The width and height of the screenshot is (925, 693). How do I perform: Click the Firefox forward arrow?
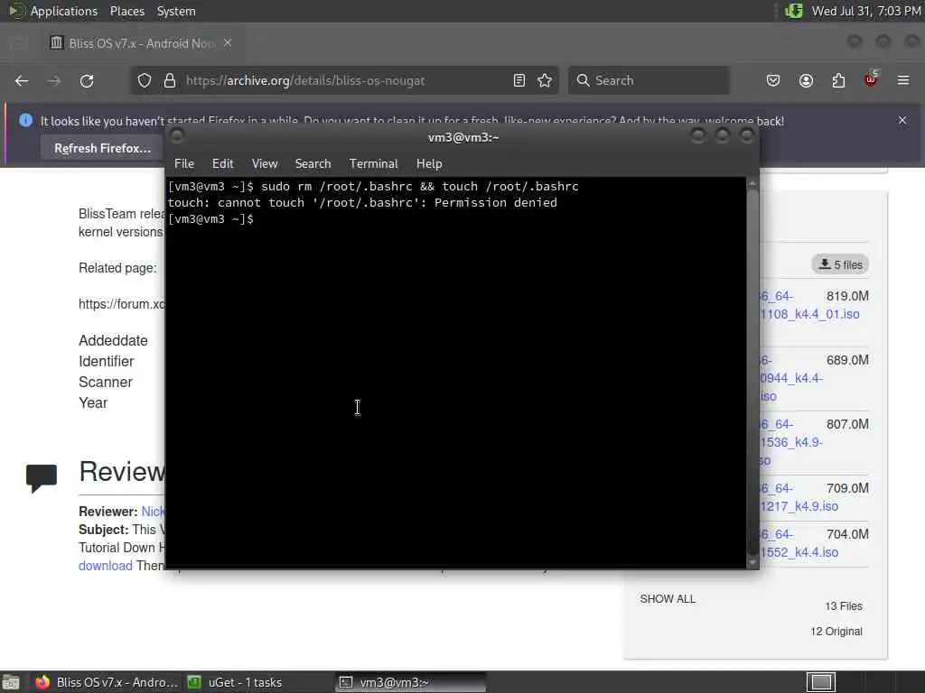(x=53, y=80)
